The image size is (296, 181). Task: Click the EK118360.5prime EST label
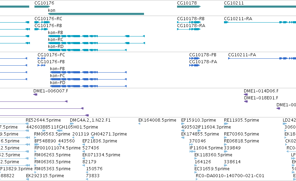pos(213,155)
